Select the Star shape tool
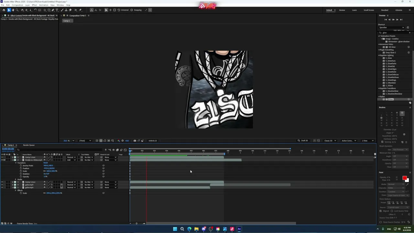This screenshot has width=414, height=233. coord(45,10)
